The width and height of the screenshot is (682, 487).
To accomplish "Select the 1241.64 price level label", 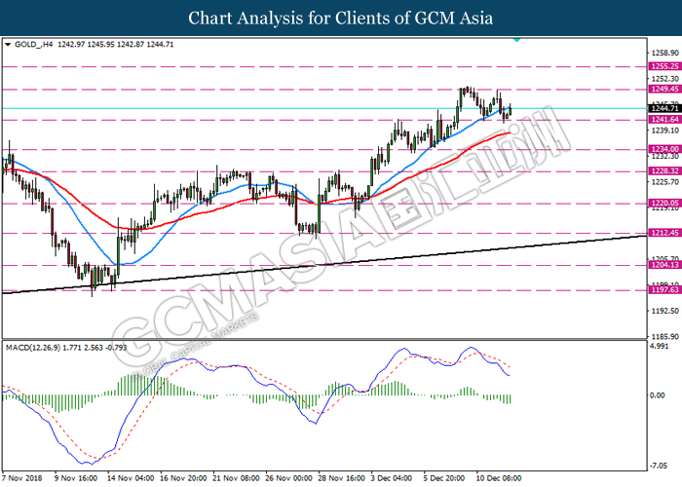I will [665, 120].
